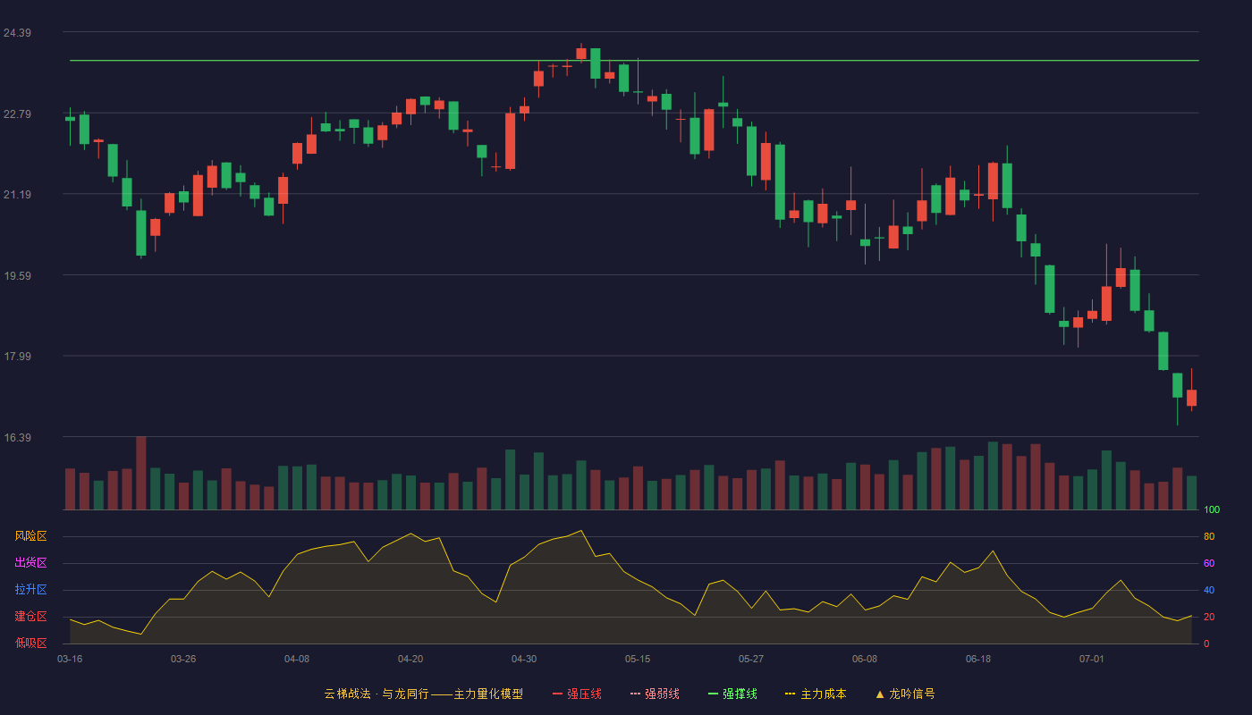Click the 云梯战法 · 与龙同行 title text
The width and height of the screenshot is (1252, 715).
click(376, 694)
